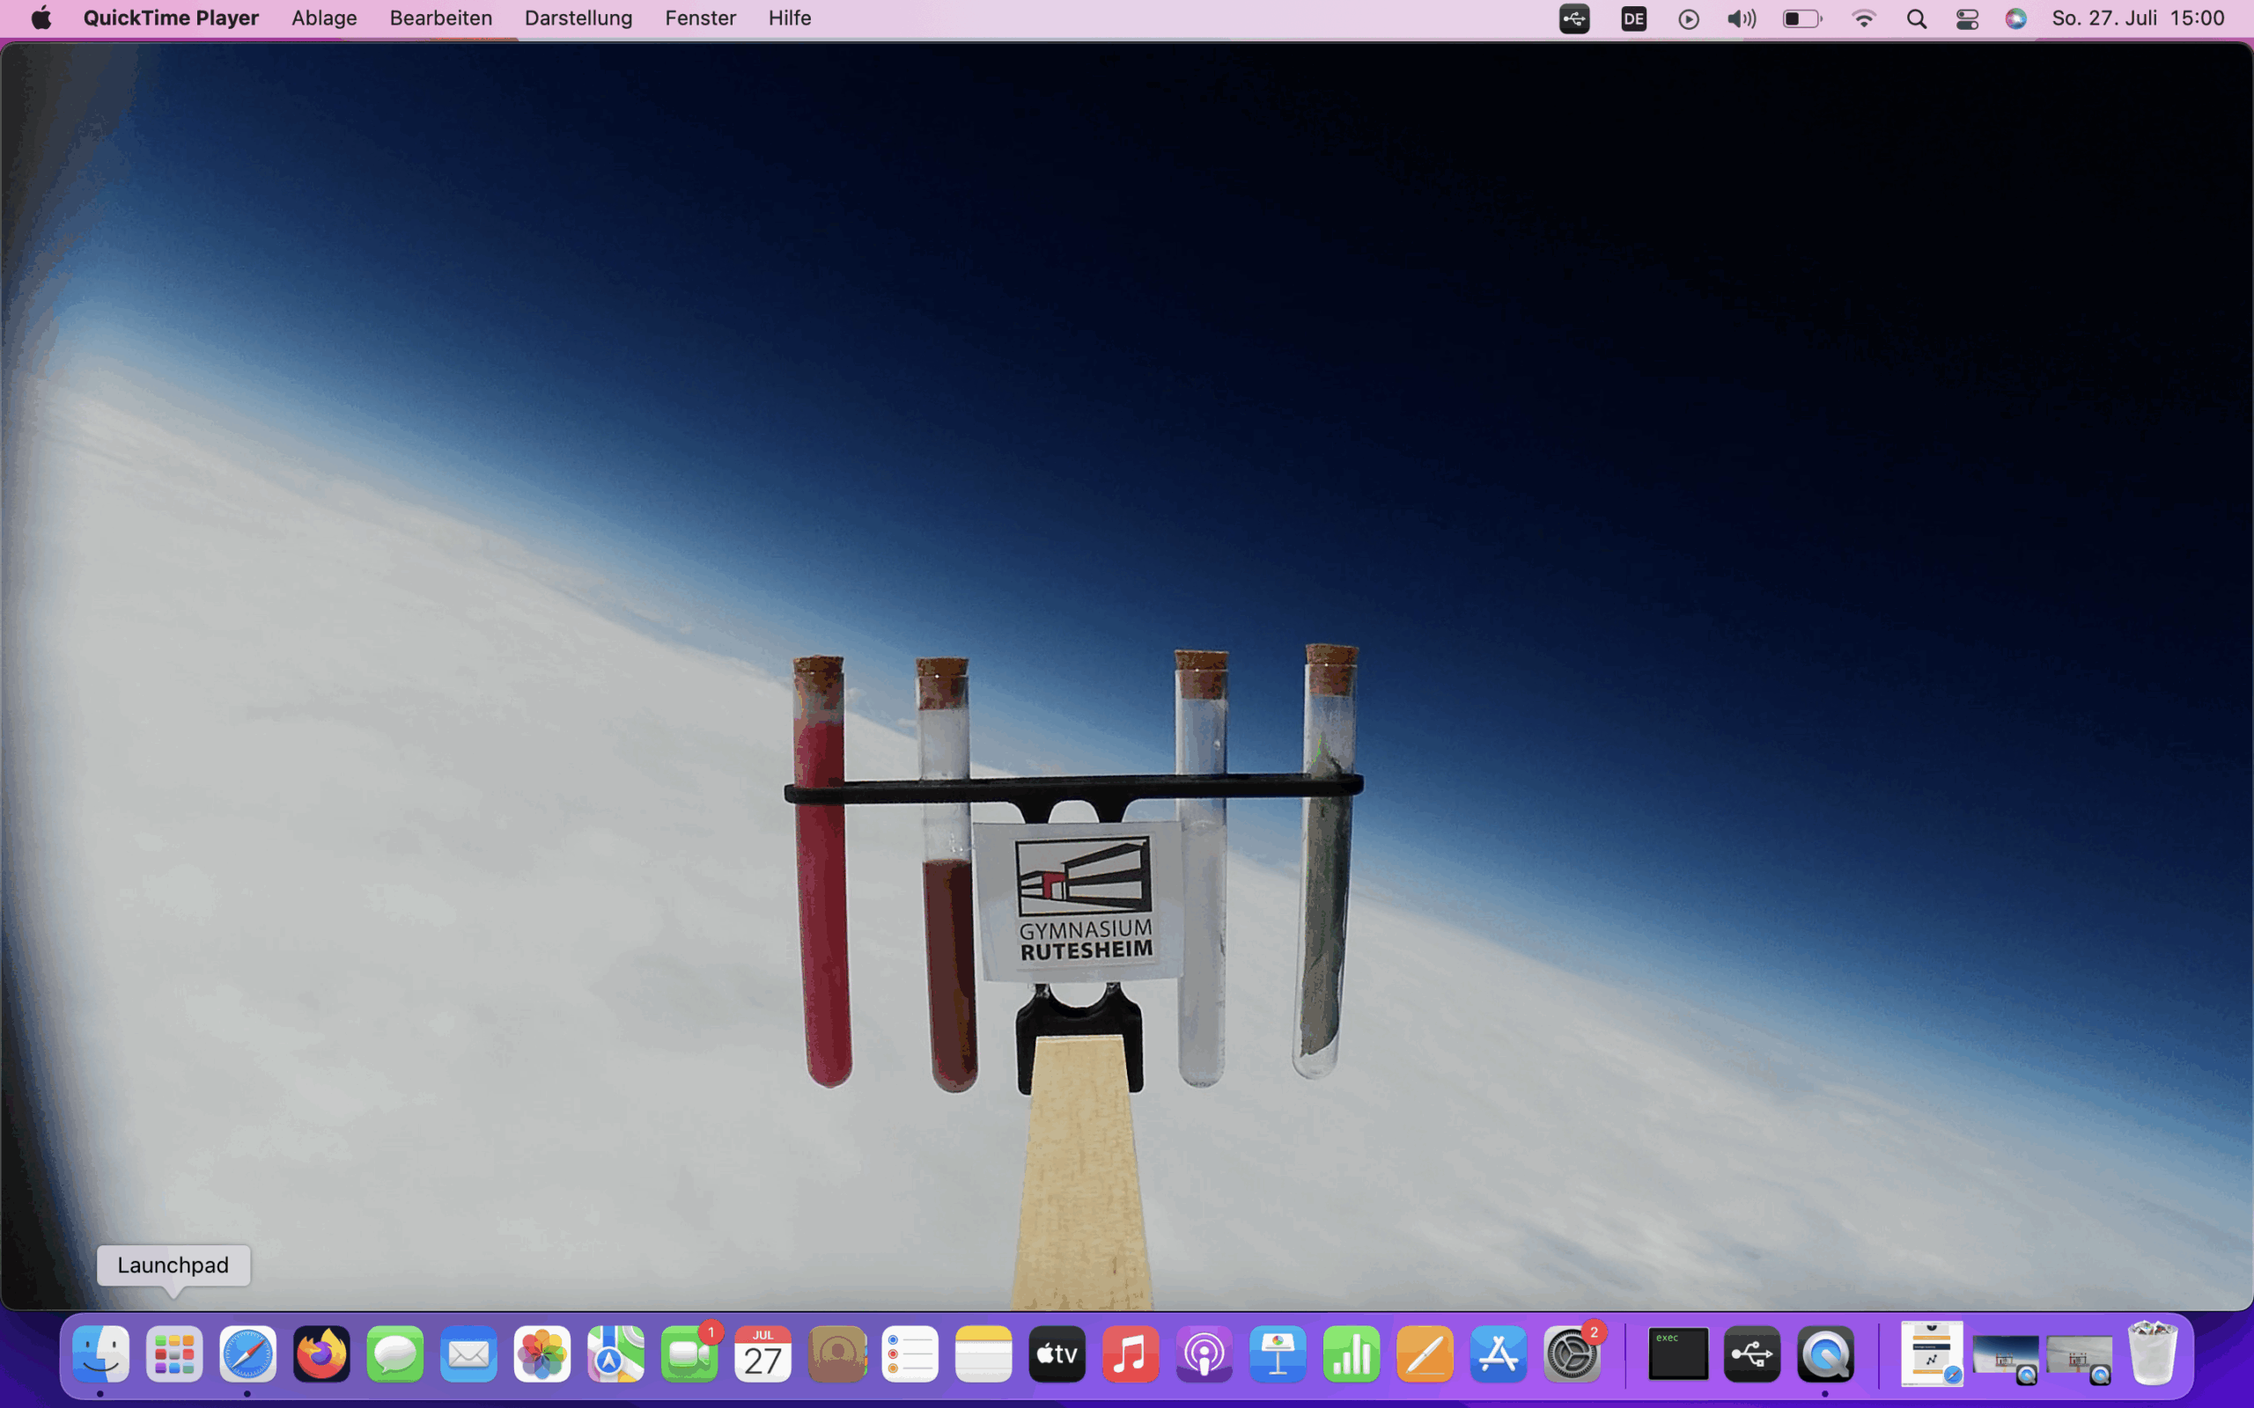Open Control Center in menu bar
2254x1408 pixels.
coord(1966,18)
